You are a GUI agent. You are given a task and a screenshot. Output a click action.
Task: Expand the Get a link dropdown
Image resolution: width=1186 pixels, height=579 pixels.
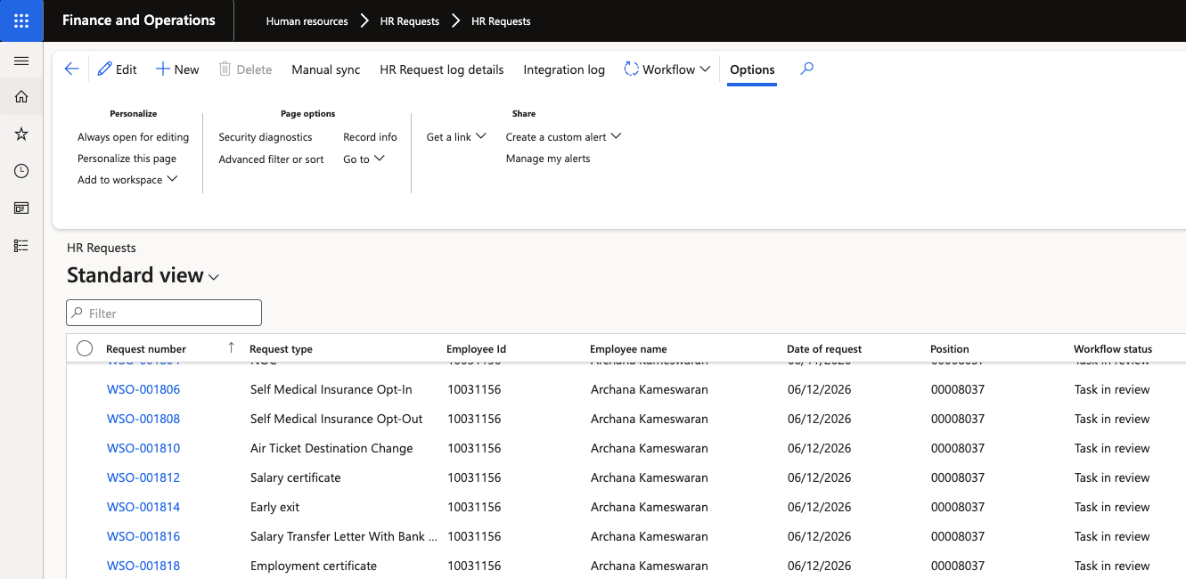[456, 137]
